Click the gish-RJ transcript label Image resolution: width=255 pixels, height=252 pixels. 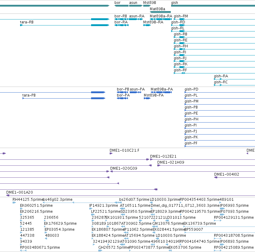coord(180,58)
